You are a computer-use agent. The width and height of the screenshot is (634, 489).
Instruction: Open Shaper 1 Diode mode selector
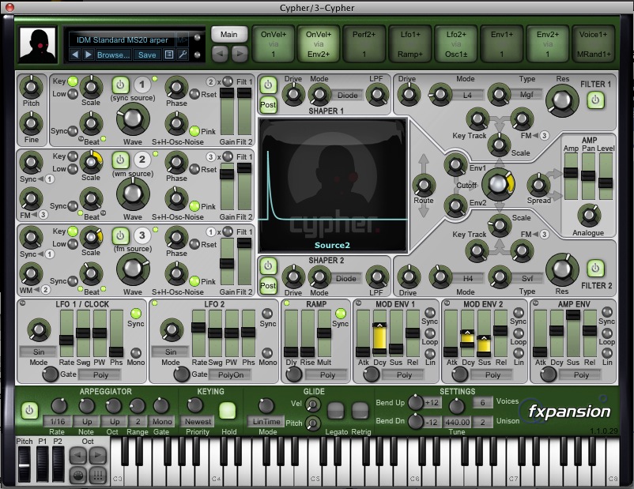(x=347, y=96)
